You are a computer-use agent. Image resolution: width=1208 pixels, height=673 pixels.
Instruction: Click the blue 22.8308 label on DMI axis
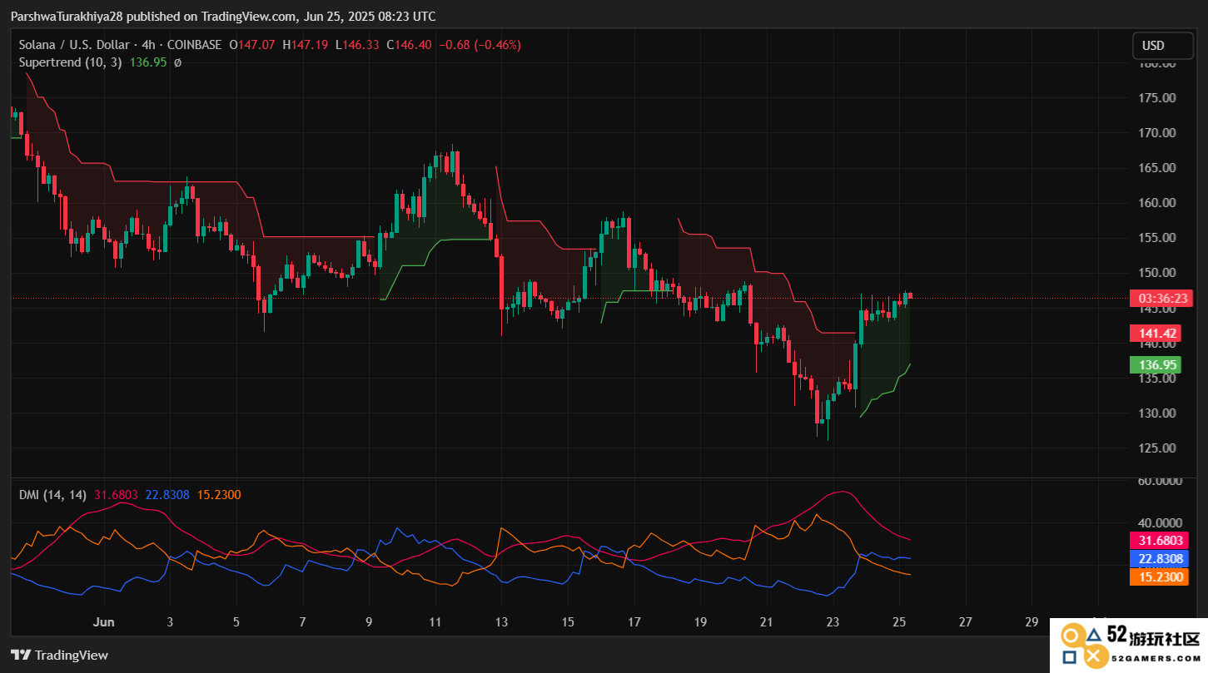[1158, 558]
